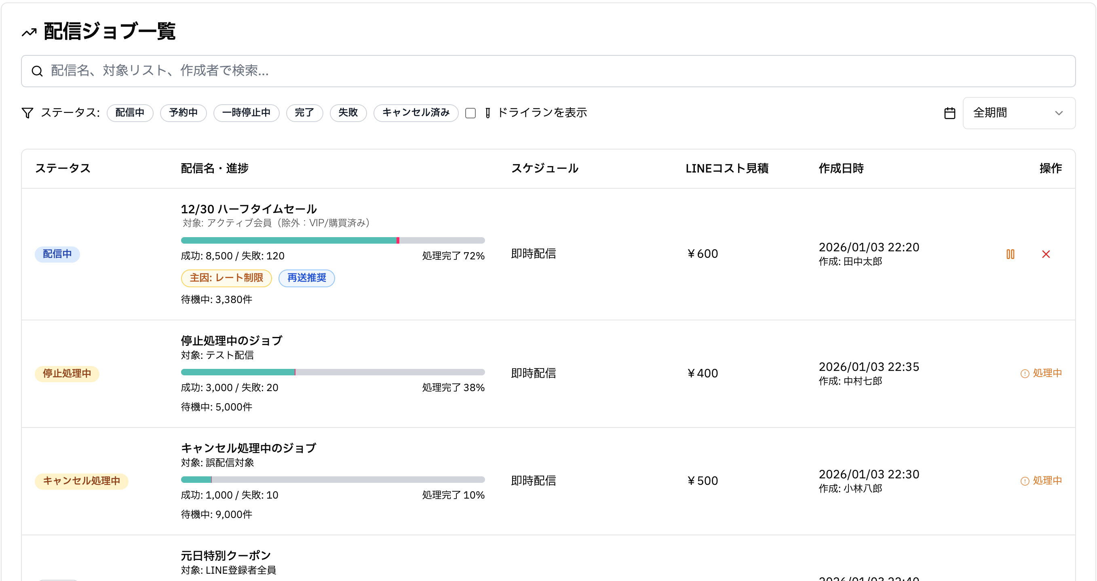Toggle the 失敗 status filter chip

(348, 113)
